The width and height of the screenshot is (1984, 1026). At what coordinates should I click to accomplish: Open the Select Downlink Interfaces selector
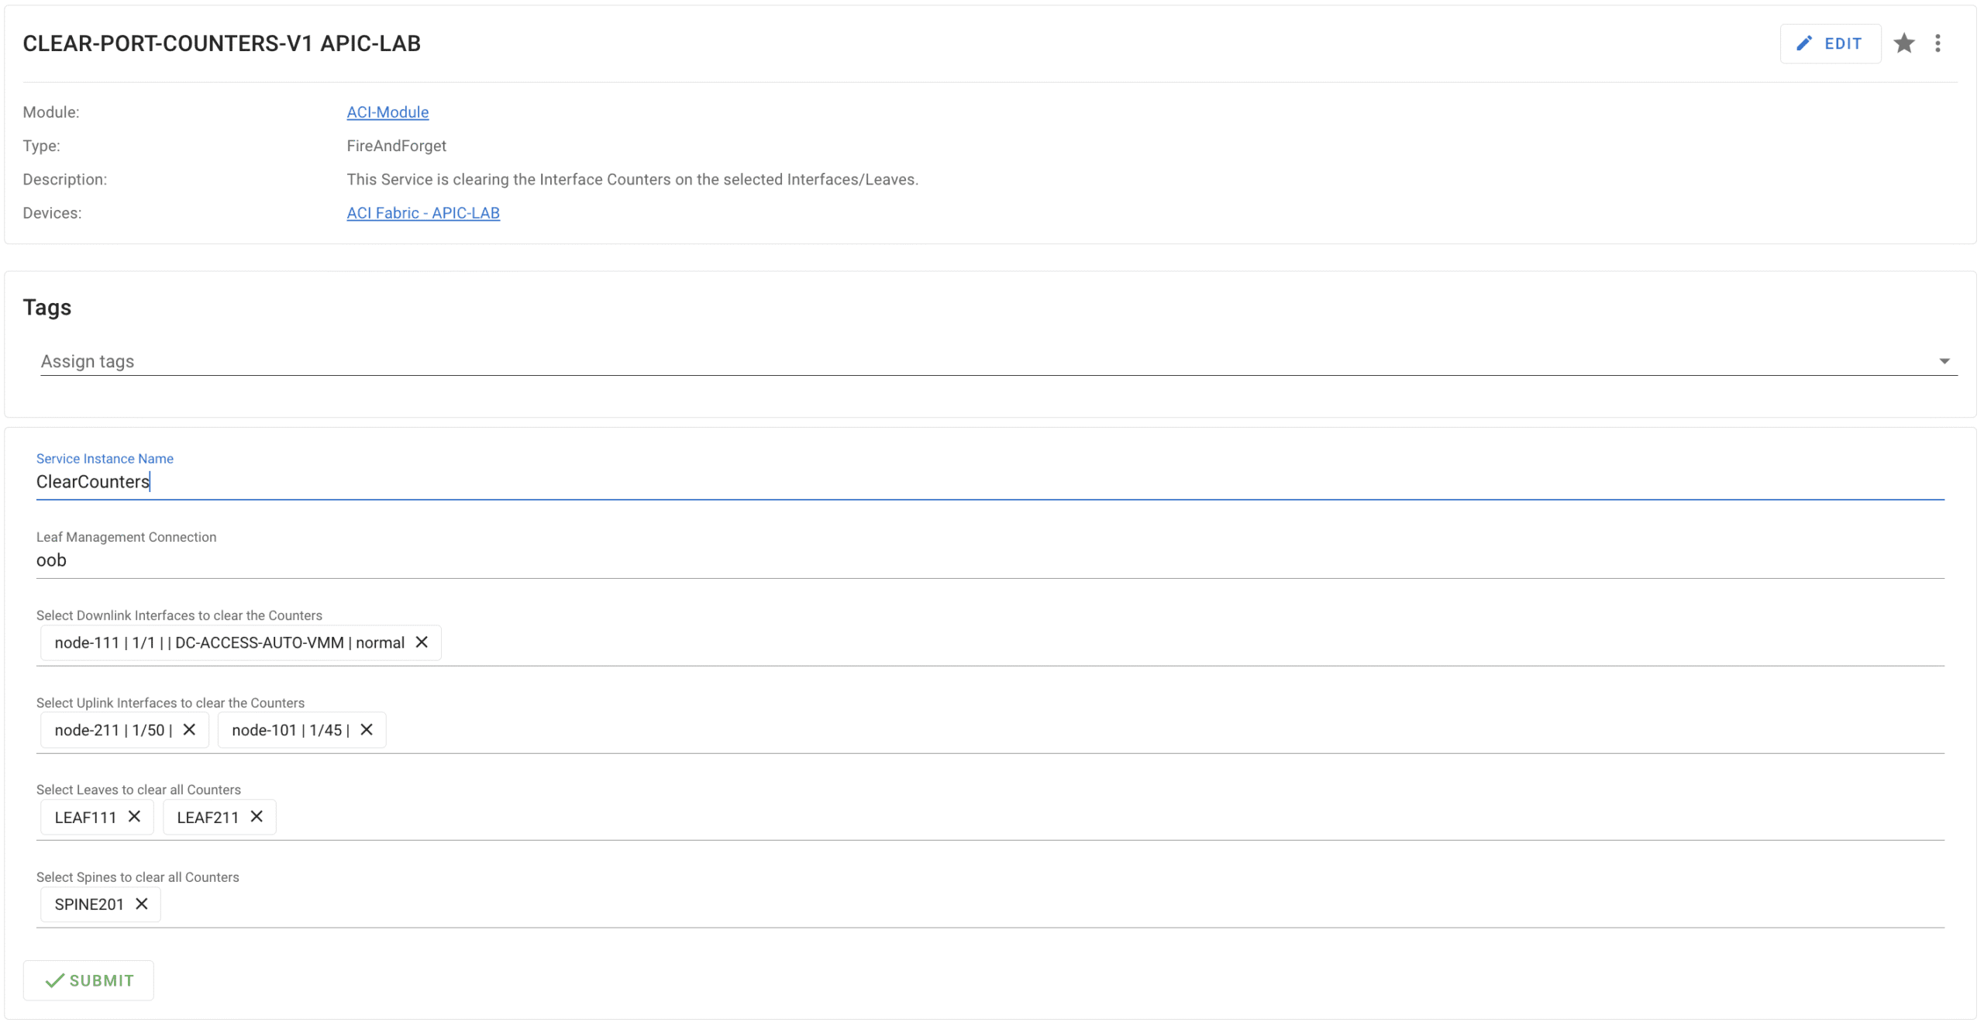tap(1085, 643)
